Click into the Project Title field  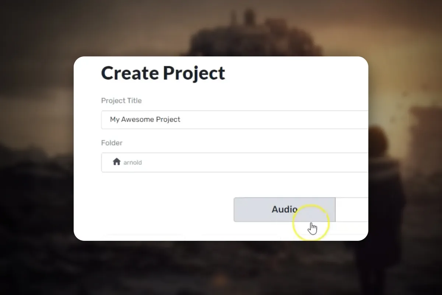[235, 119]
